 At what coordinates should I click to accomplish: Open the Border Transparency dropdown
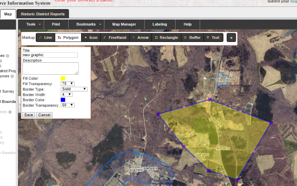[x=68, y=105]
